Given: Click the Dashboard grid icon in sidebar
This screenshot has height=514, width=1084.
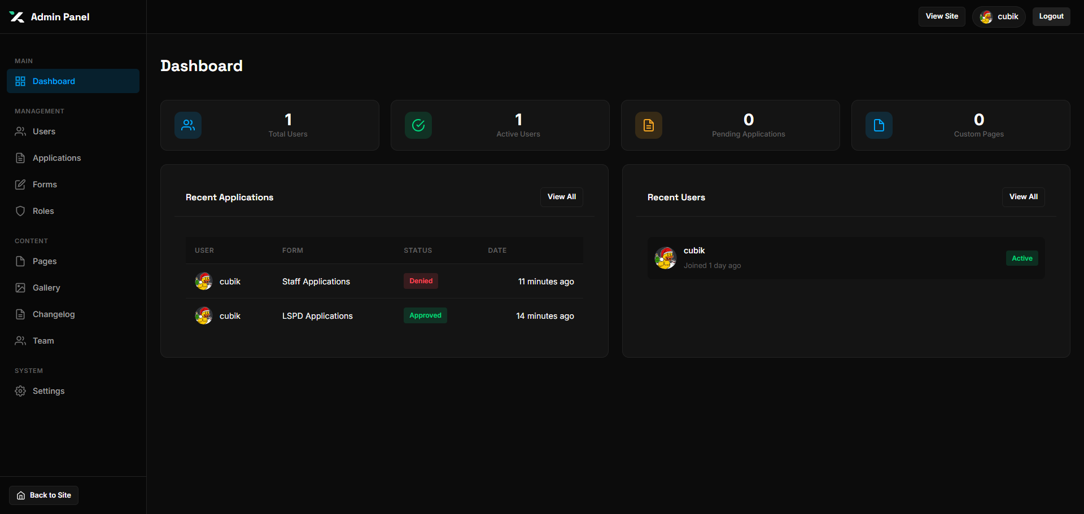Looking at the screenshot, I should pos(20,81).
